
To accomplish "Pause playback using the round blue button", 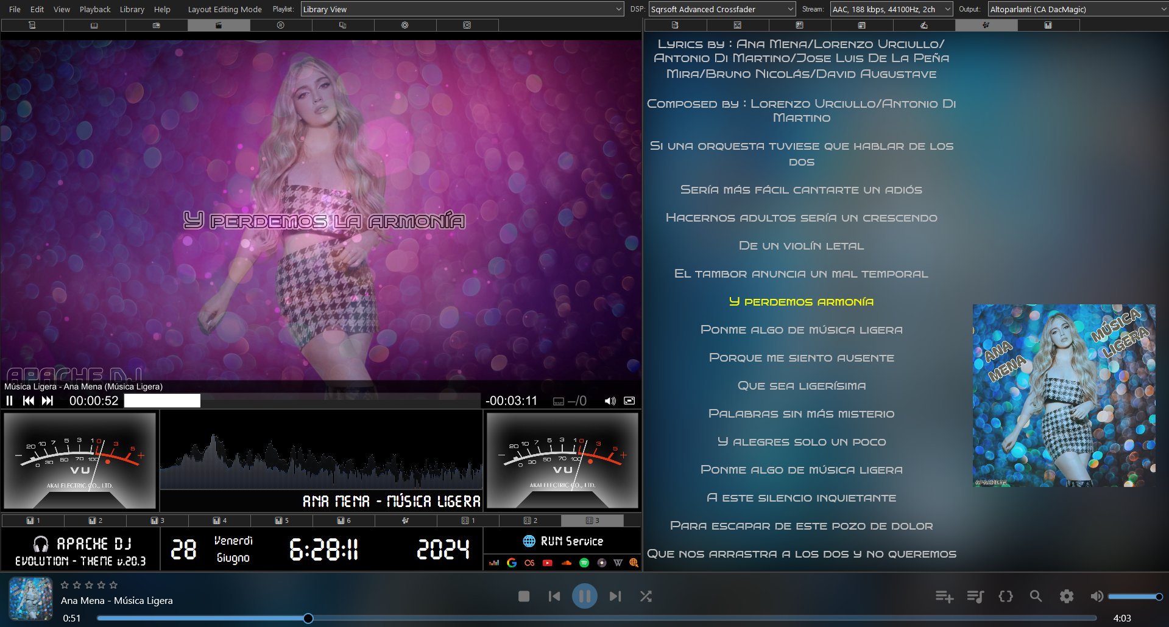I will [585, 597].
